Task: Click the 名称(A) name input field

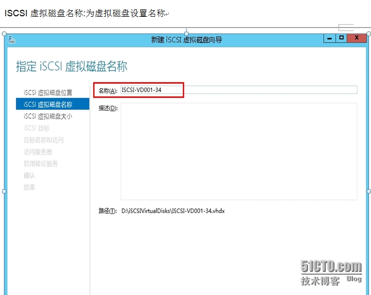Action: pos(239,90)
